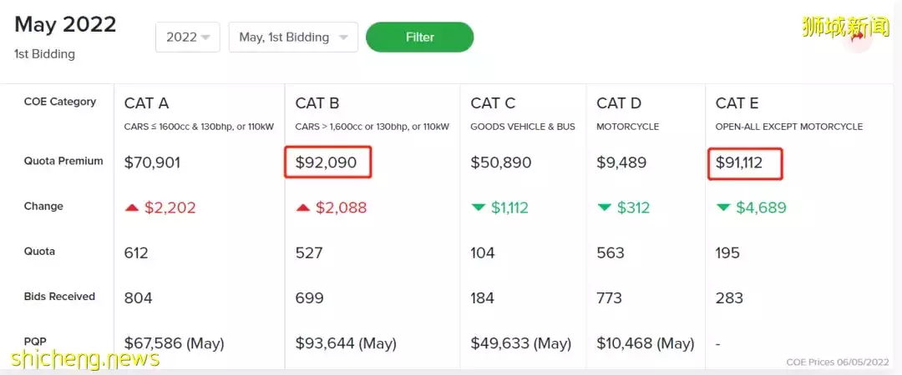
Task: Click the $93,644 (May) PQP value
Action: pos(347,344)
